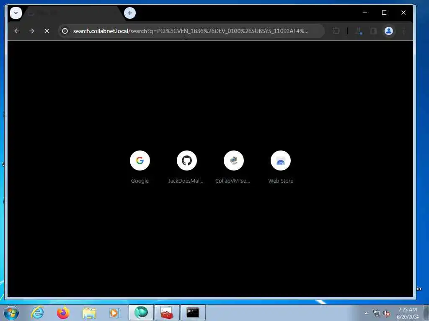Screen dimensions: 429x321
Task: Open the red toolbox taskbar app
Action: (x=167, y=313)
